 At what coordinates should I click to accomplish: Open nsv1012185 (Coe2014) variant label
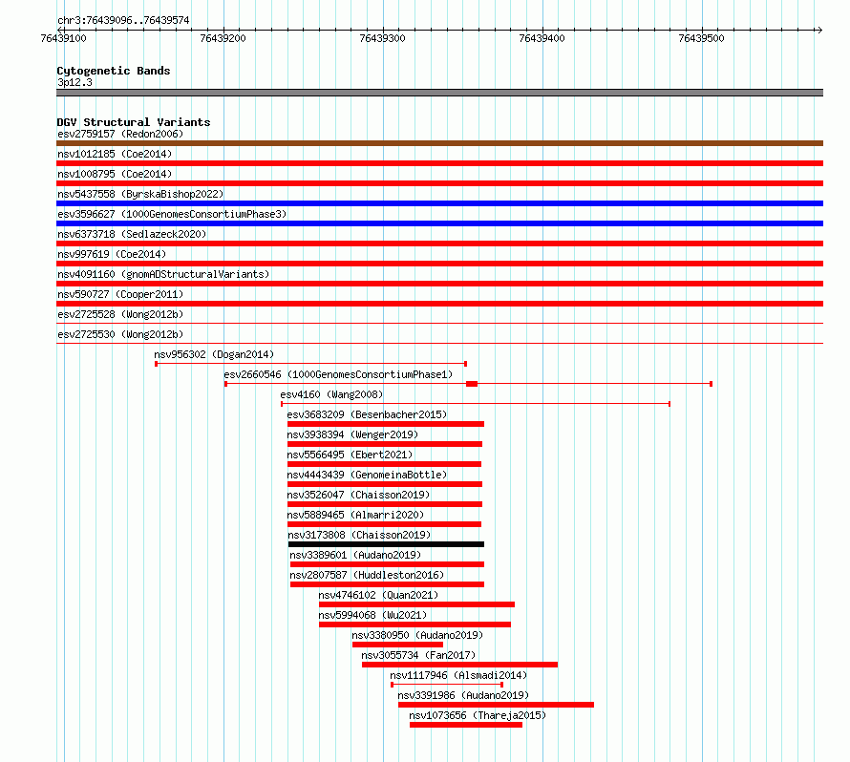115,154
